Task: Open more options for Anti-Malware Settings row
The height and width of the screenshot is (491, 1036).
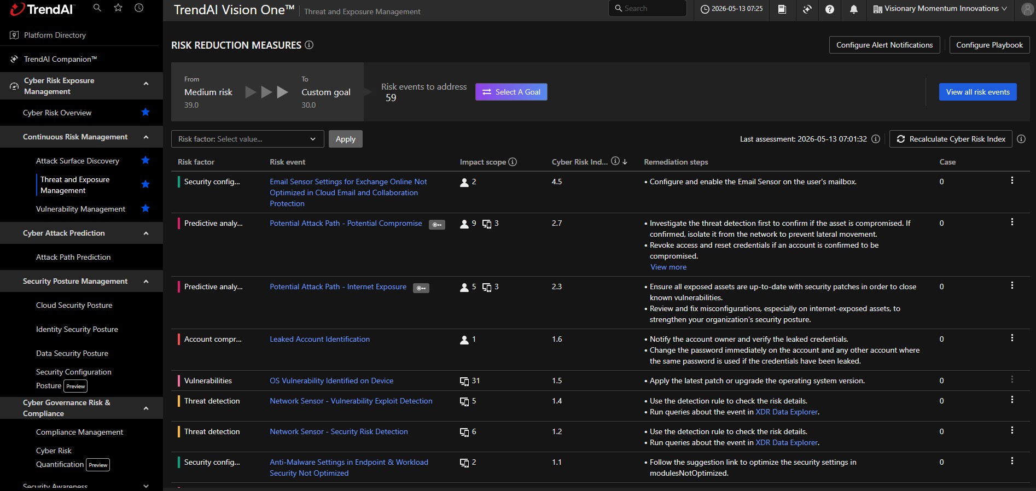Action: point(1012,461)
